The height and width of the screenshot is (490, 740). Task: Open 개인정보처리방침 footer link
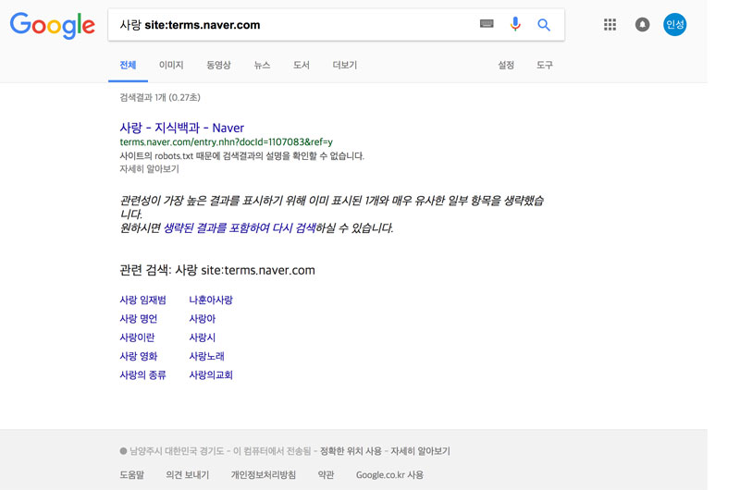[264, 475]
